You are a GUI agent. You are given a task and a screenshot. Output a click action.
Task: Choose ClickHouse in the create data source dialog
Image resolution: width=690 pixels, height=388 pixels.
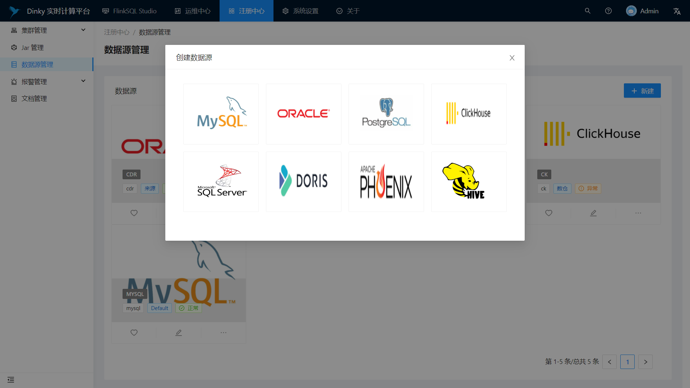pos(469,114)
